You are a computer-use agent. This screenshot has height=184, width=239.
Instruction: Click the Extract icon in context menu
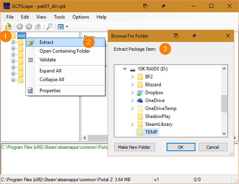[30, 42]
